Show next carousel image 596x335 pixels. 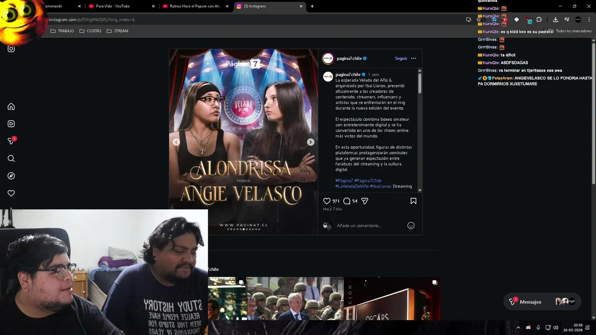311,142
